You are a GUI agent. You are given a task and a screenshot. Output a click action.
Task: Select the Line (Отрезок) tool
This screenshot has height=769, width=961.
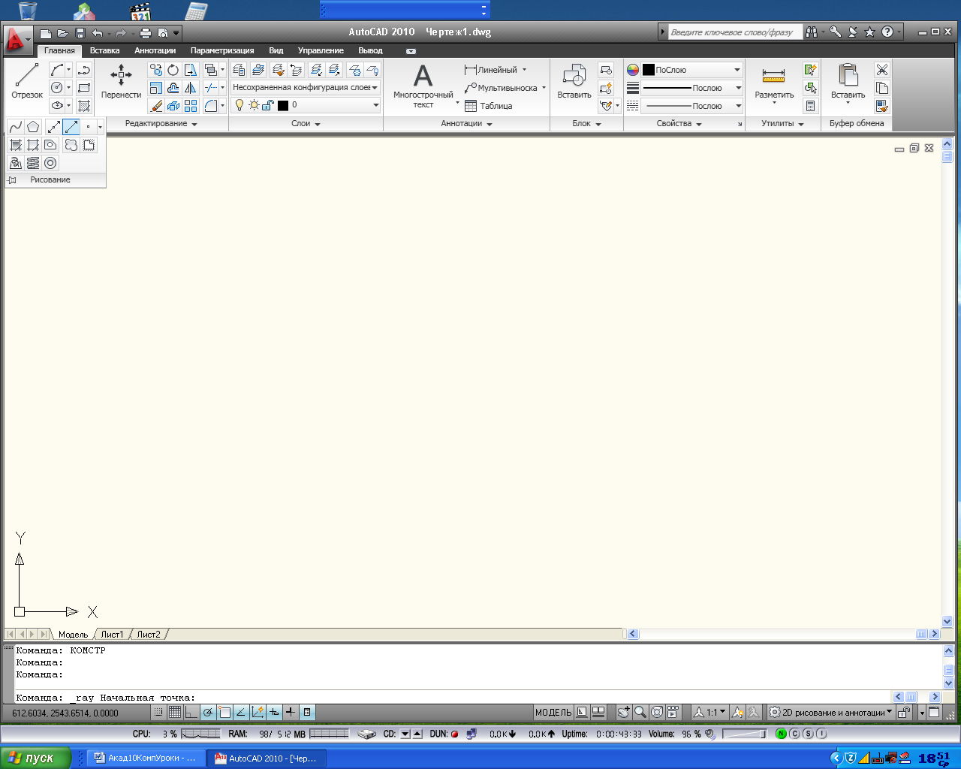27,80
